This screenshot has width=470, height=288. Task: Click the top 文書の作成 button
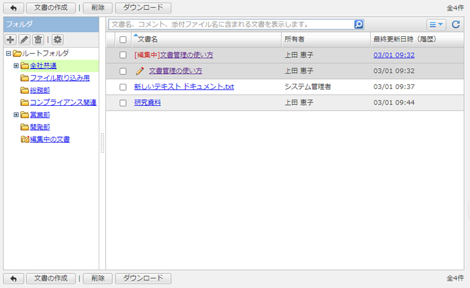(51, 8)
